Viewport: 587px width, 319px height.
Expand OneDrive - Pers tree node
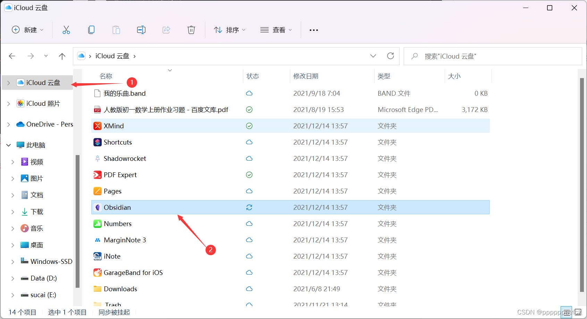9,124
